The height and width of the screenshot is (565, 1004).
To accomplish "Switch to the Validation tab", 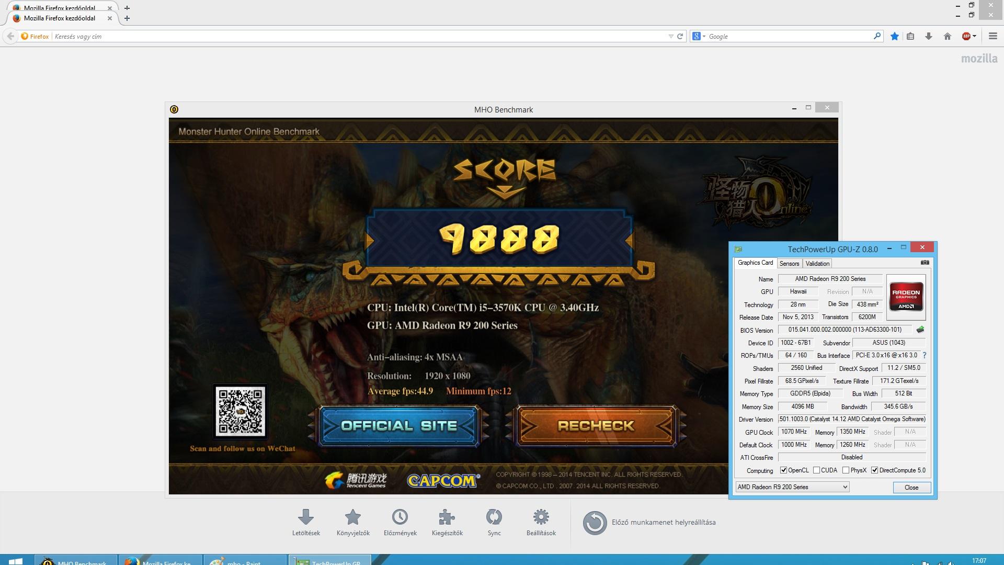I will coord(817,264).
